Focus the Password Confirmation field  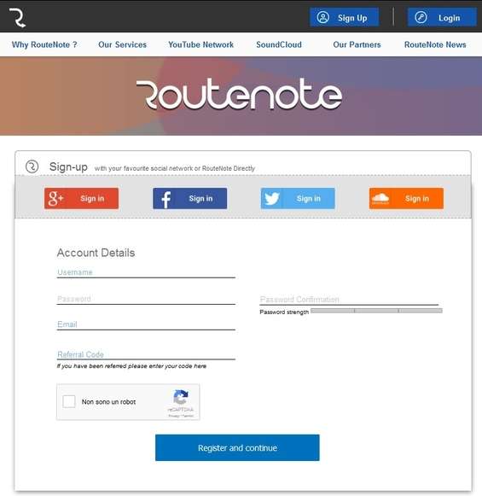click(349, 300)
